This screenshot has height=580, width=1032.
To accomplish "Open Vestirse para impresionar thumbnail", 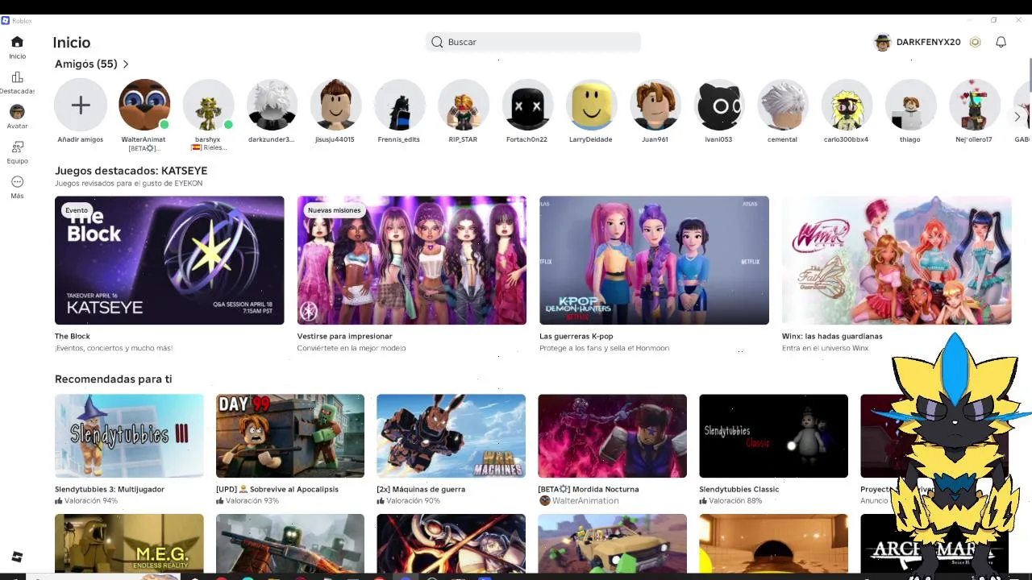I will 412,260.
